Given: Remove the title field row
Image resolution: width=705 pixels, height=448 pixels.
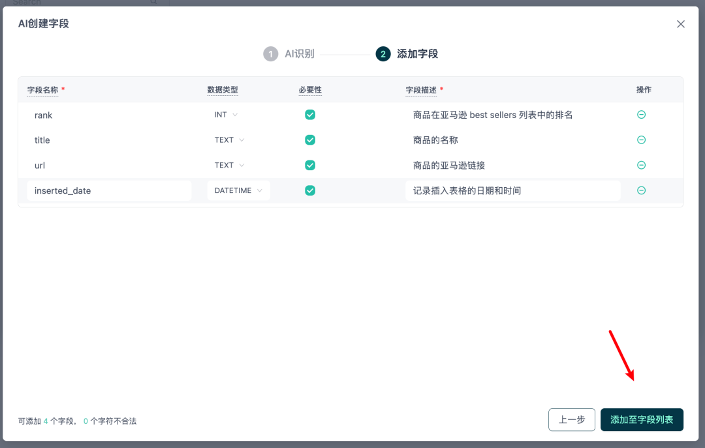Looking at the screenshot, I should point(641,140).
